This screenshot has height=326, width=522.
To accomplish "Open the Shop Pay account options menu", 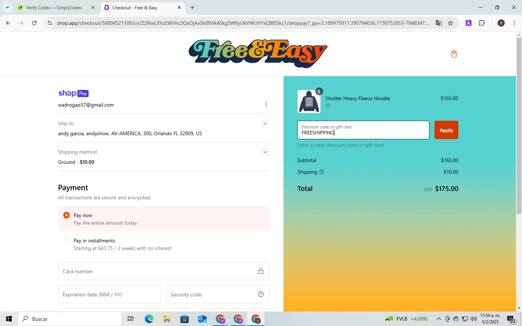I will point(266,104).
